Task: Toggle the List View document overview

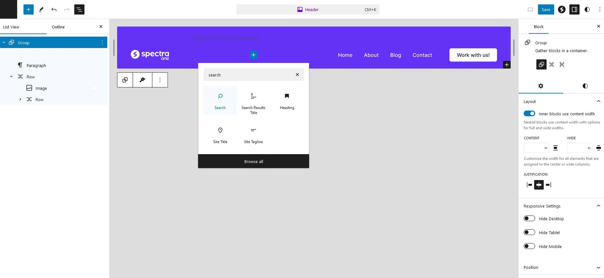Action: point(79,10)
